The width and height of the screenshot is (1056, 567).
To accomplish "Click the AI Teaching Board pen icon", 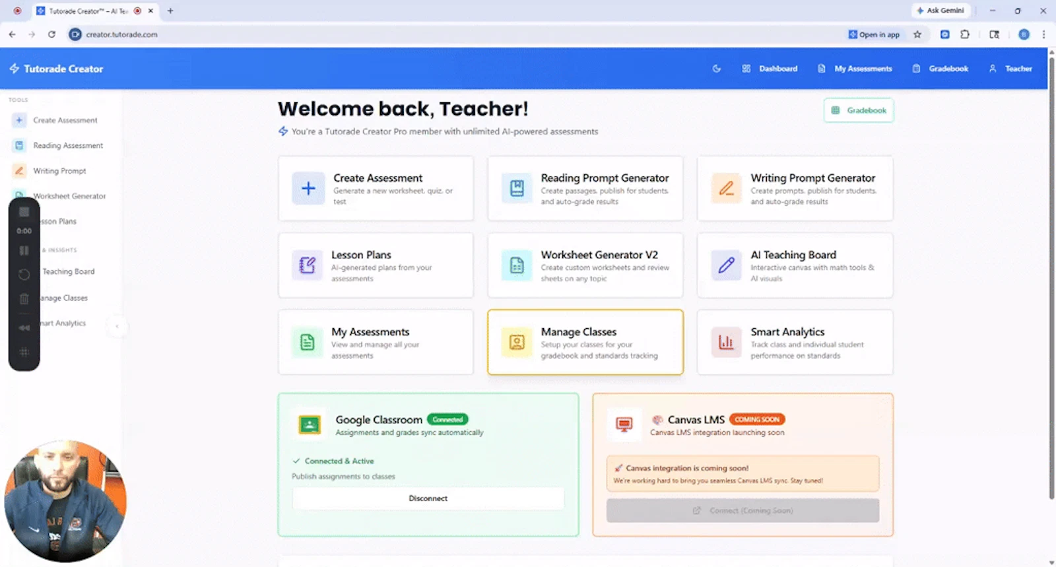I will pyautogui.click(x=726, y=265).
